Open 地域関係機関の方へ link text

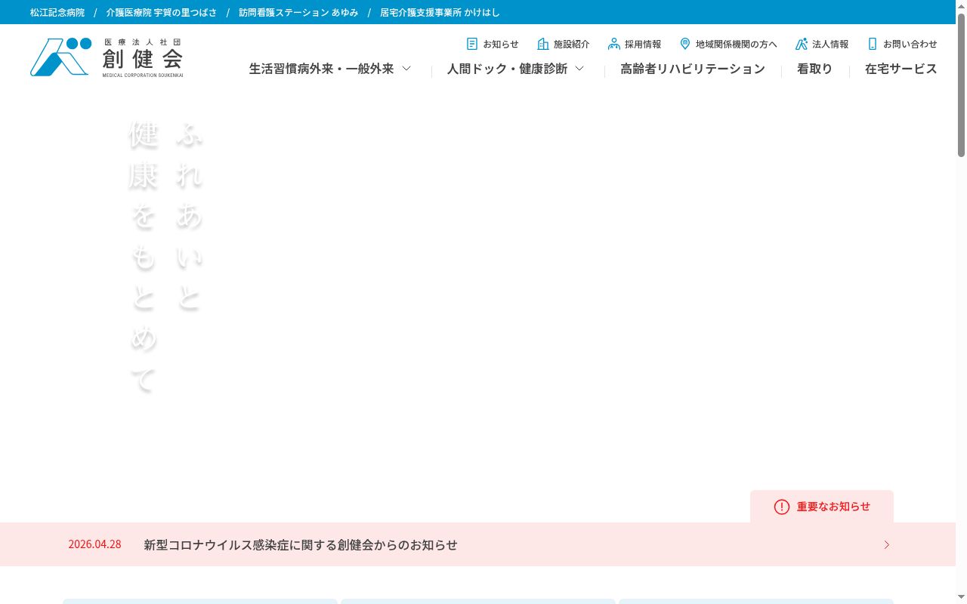tap(737, 44)
